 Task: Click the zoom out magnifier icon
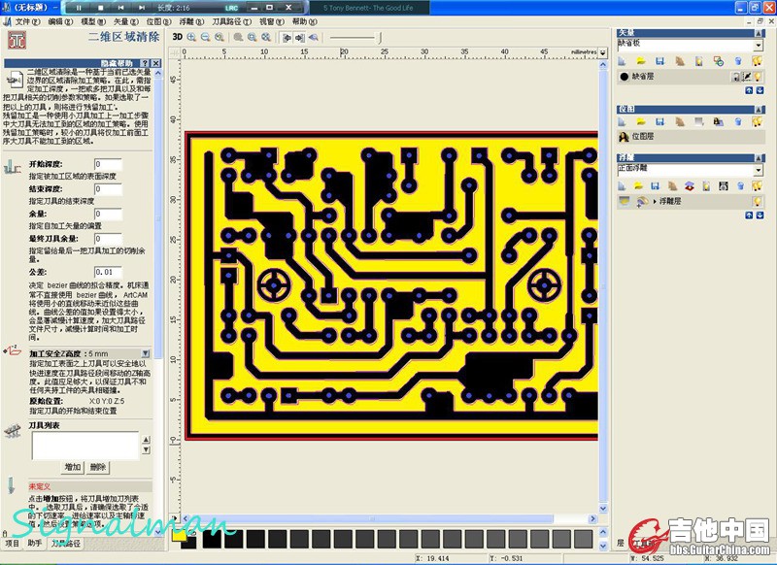tap(207, 37)
